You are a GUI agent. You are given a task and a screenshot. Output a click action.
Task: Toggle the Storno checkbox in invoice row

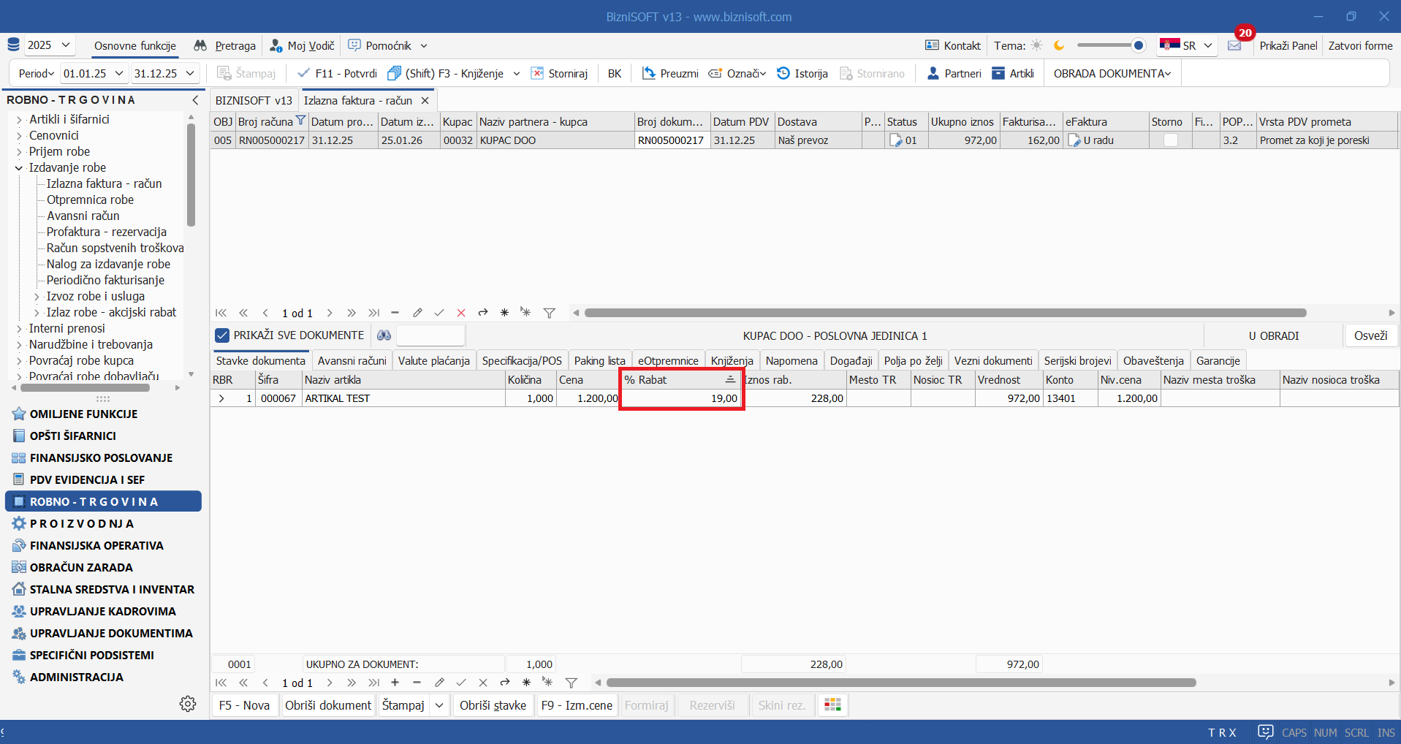pos(1170,140)
